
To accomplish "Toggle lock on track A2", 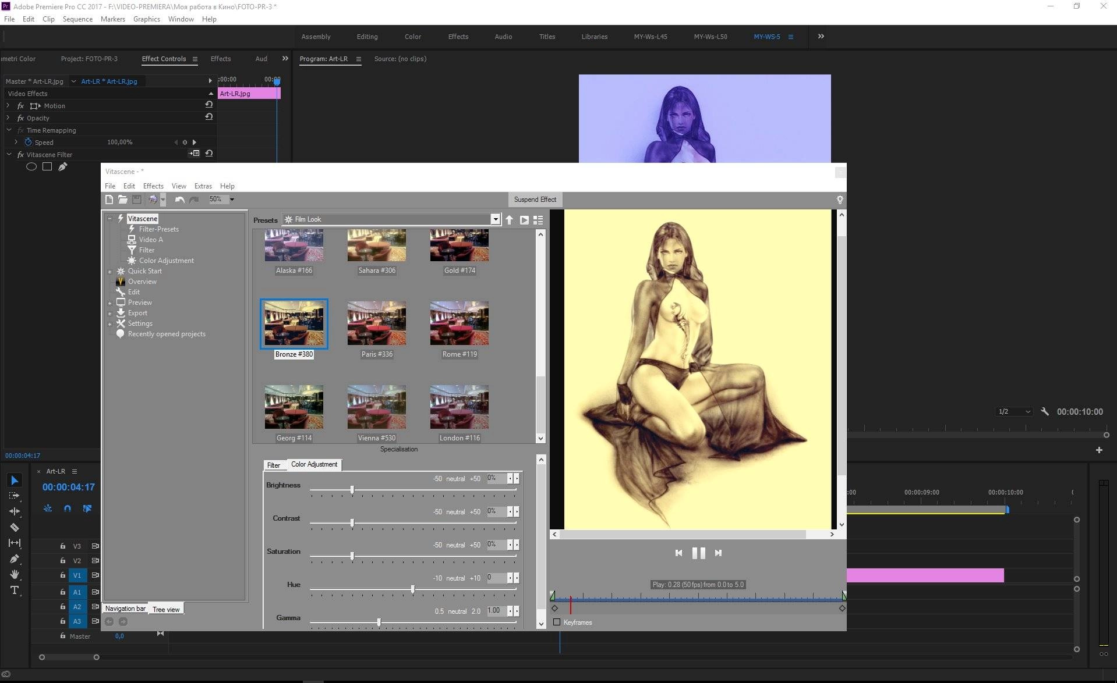I will click(62, 606).
